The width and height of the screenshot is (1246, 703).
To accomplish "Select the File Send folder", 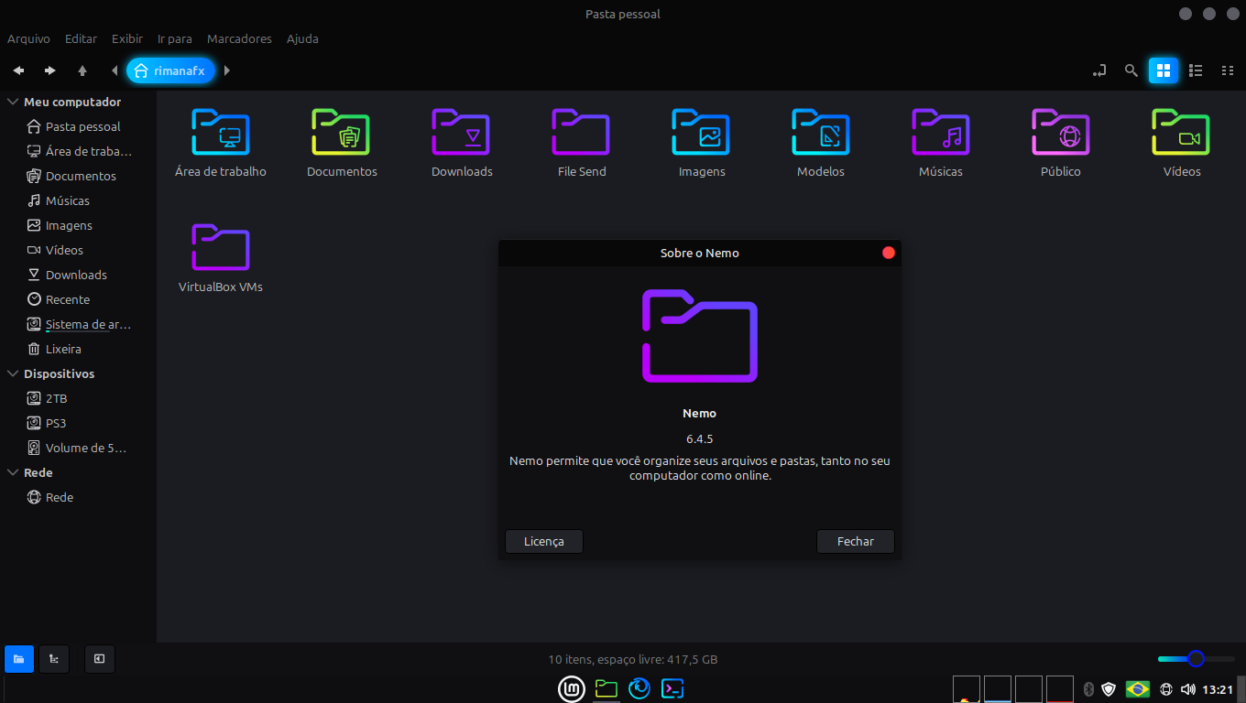I will coord(581,133).
